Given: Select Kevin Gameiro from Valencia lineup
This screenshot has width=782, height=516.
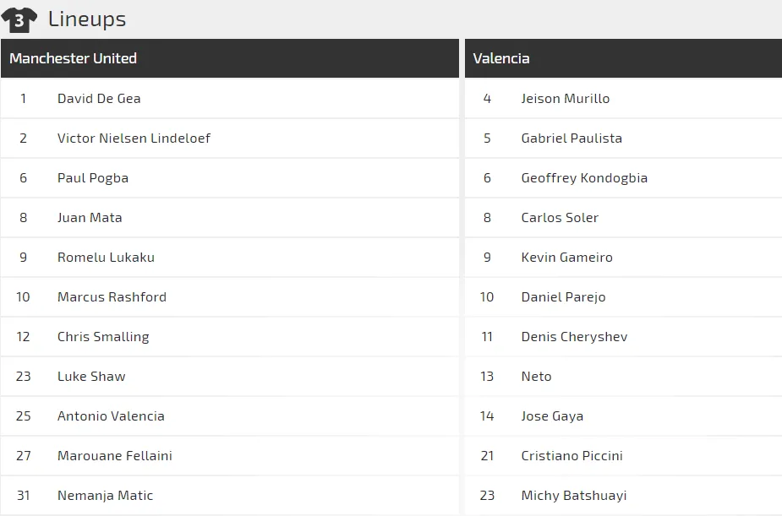Looking at the screenshot, I should click(566, 258).
